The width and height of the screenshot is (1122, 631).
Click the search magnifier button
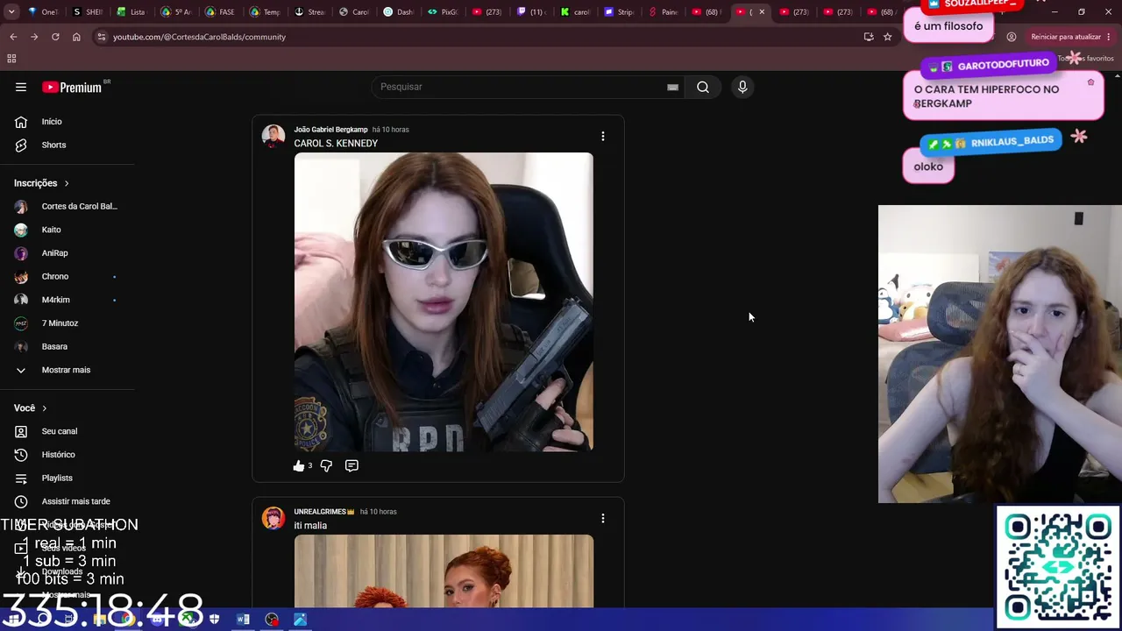click(703, 87)
